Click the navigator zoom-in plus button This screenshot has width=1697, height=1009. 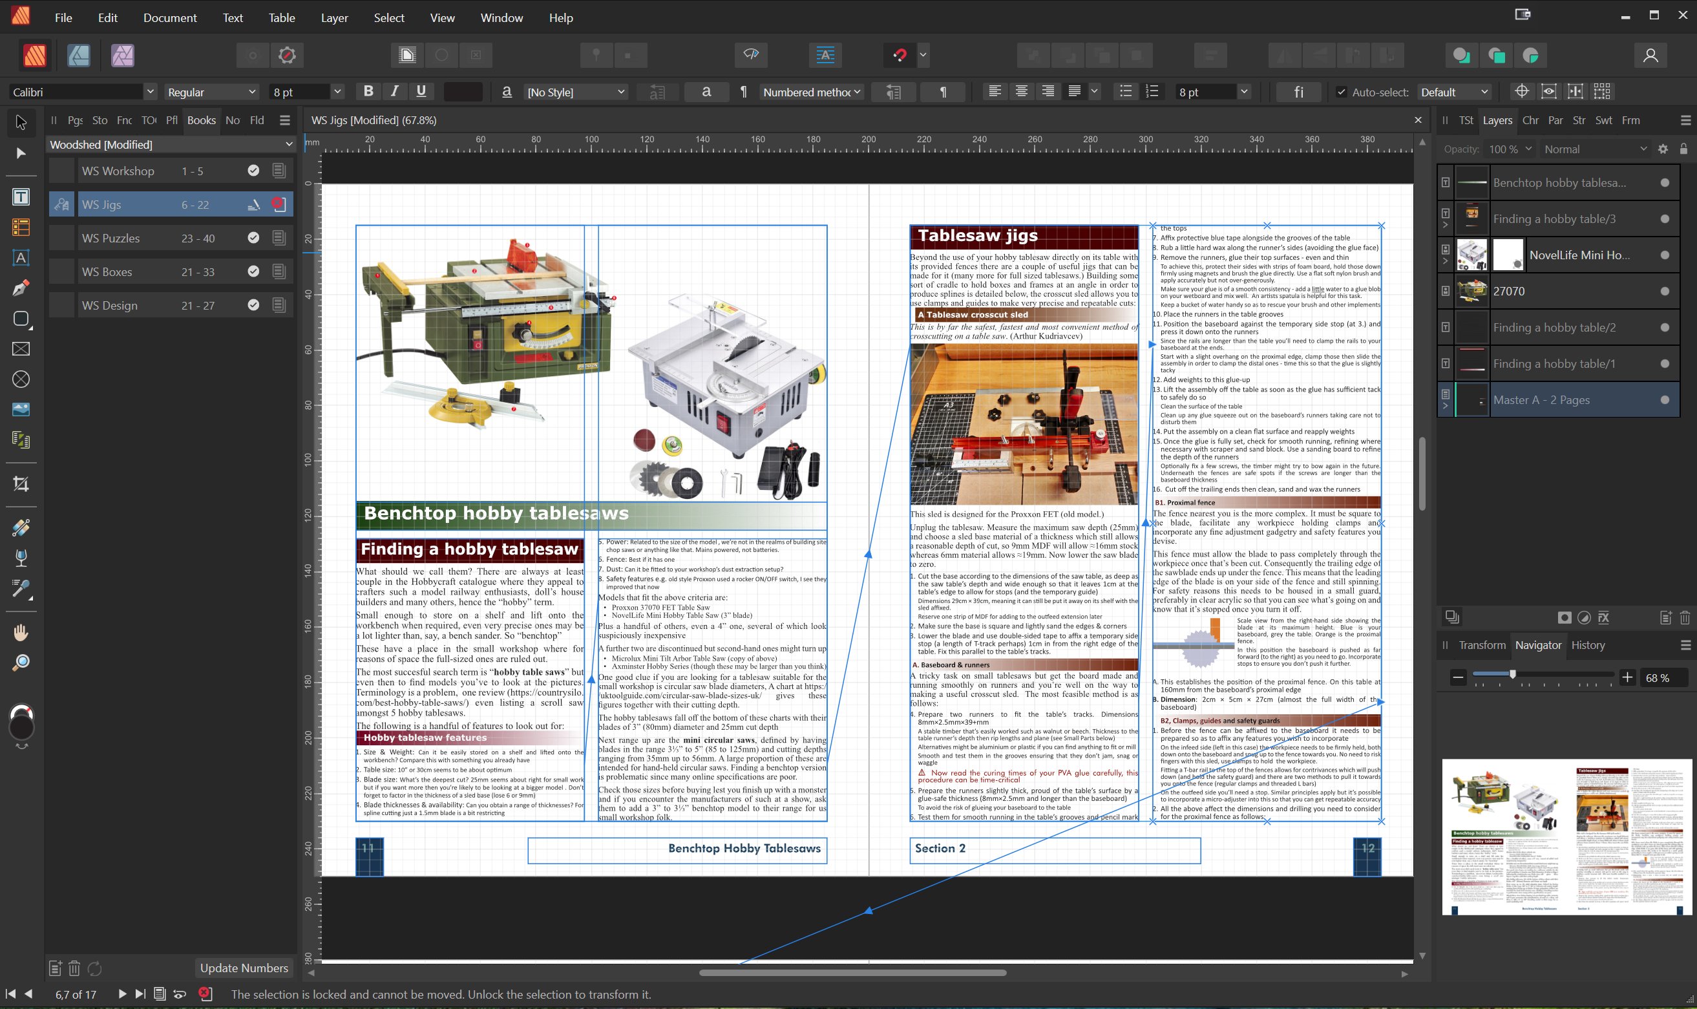pos(1628,677)
